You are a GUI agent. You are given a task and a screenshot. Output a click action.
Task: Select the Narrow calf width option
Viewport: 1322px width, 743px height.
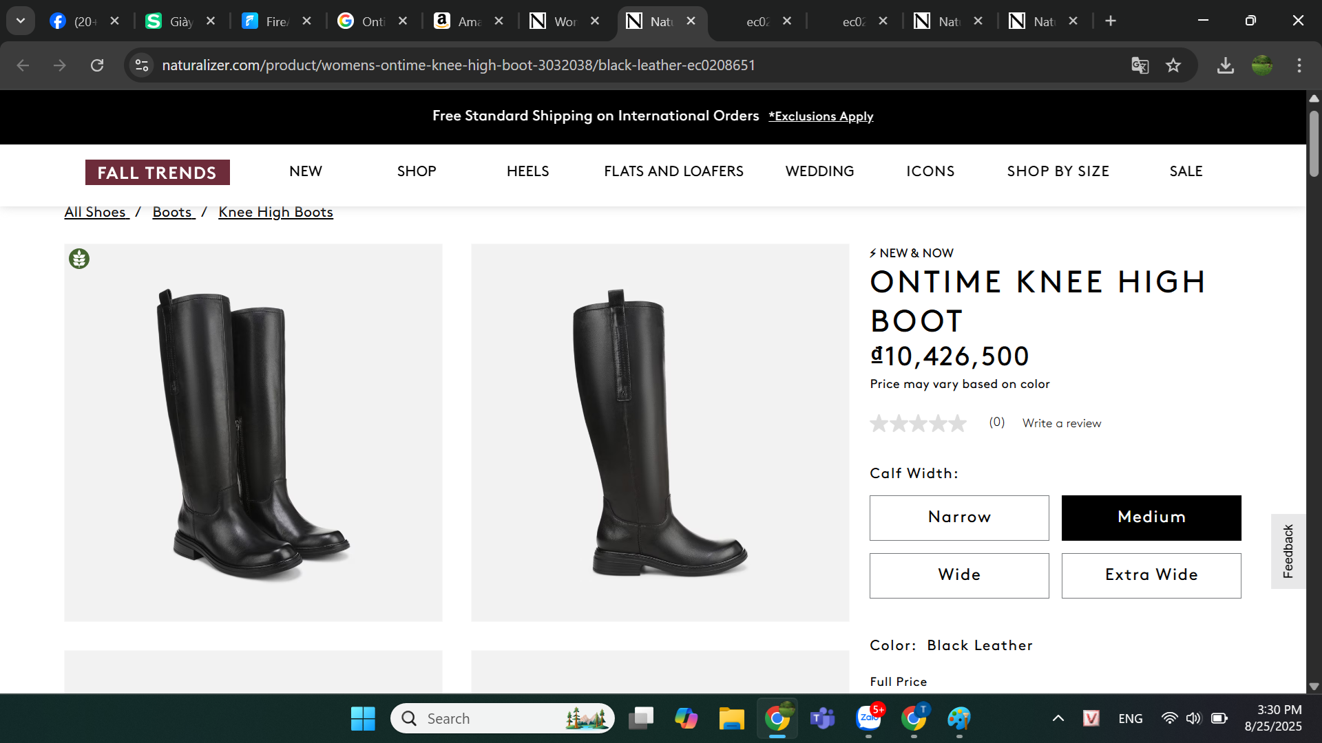959,517
